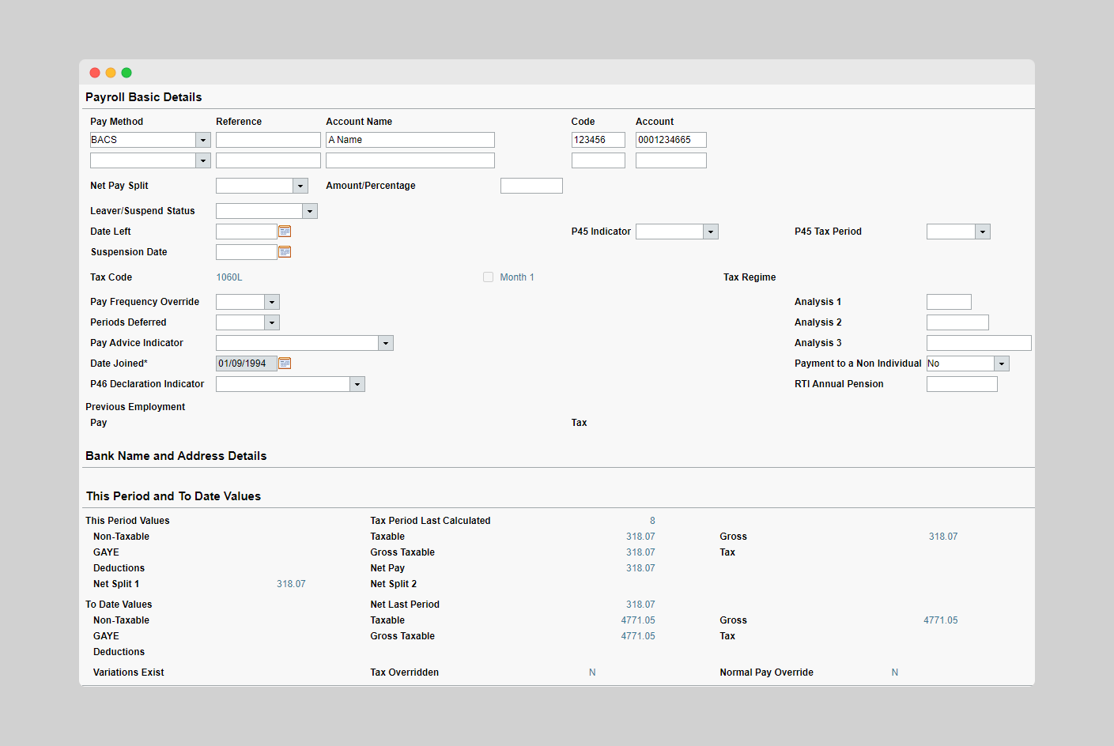Open the P46 Declaration Indicator dropdown

click(357, 383)
